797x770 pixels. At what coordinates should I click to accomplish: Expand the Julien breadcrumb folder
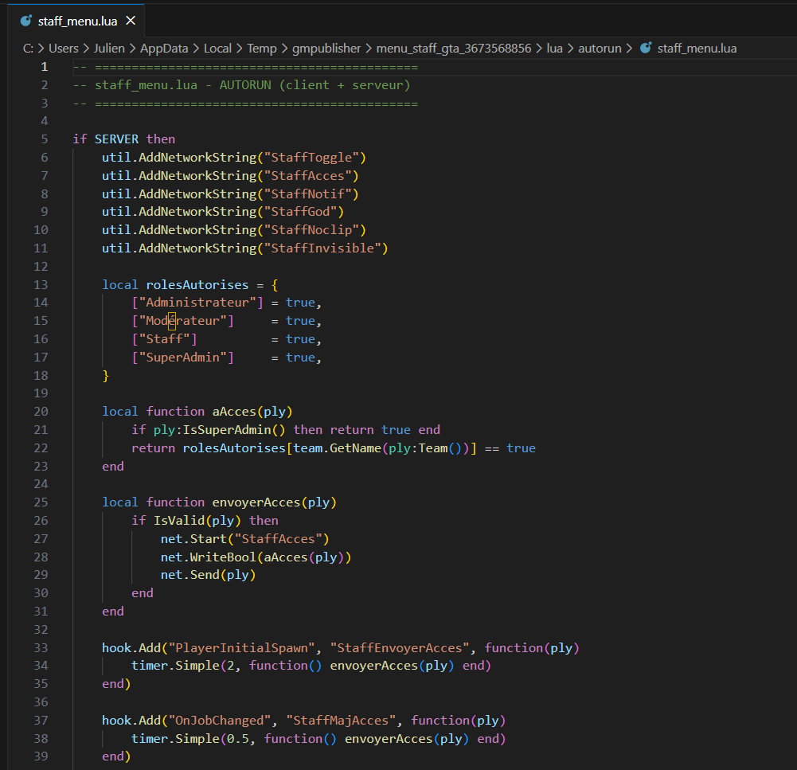[110, 48]
